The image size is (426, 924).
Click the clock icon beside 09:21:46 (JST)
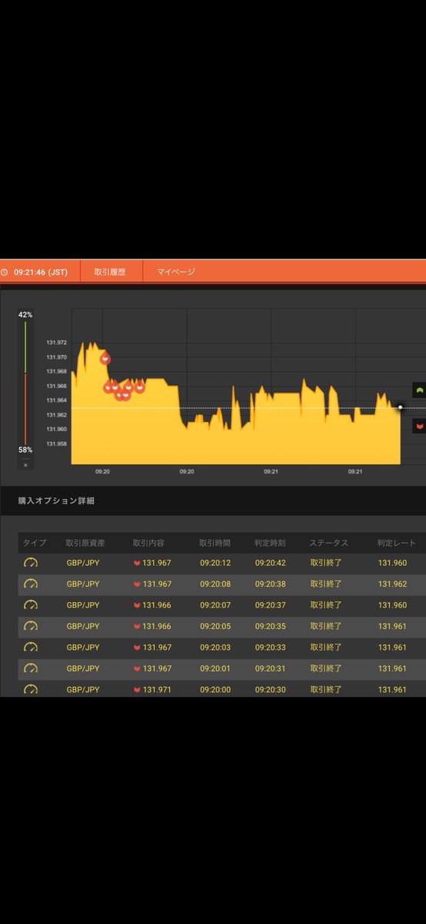(x=5, y=272)
